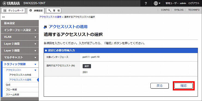Viewport: 202px width, 101px height.
Task: Click the 適用するアクセスリスト (IN) label
Action: click(x=61, y=66)
